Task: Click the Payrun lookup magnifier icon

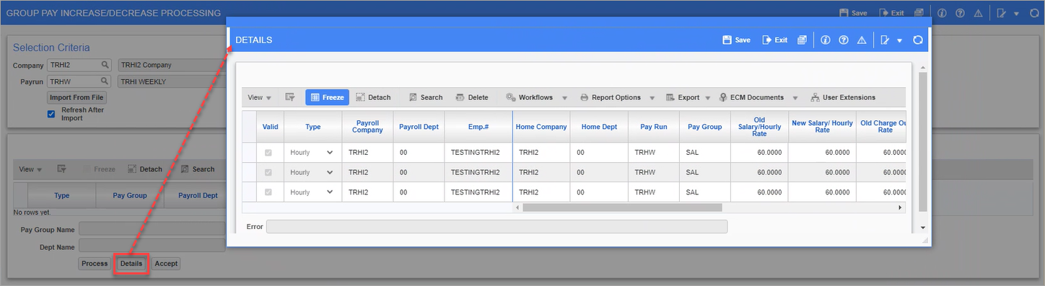Action: pos(105,81)
